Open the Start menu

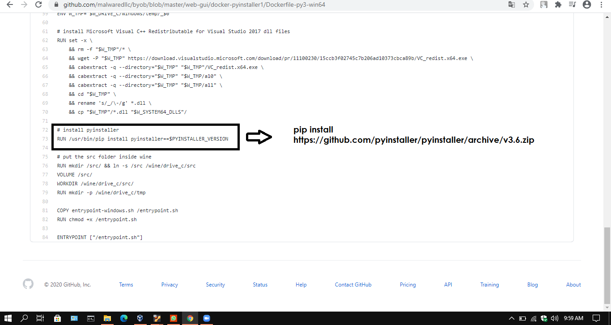8,318
